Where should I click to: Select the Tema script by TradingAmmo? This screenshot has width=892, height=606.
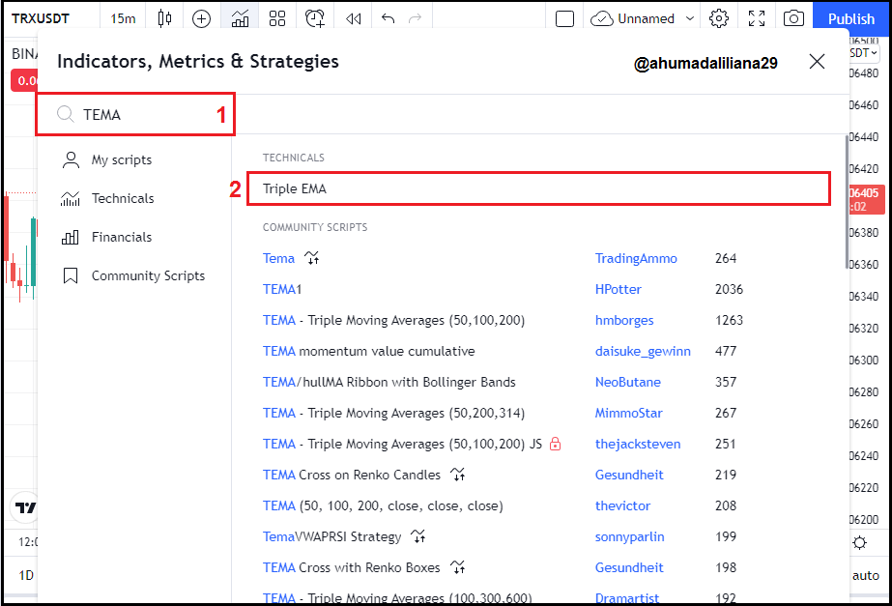[x=278, y=258]
